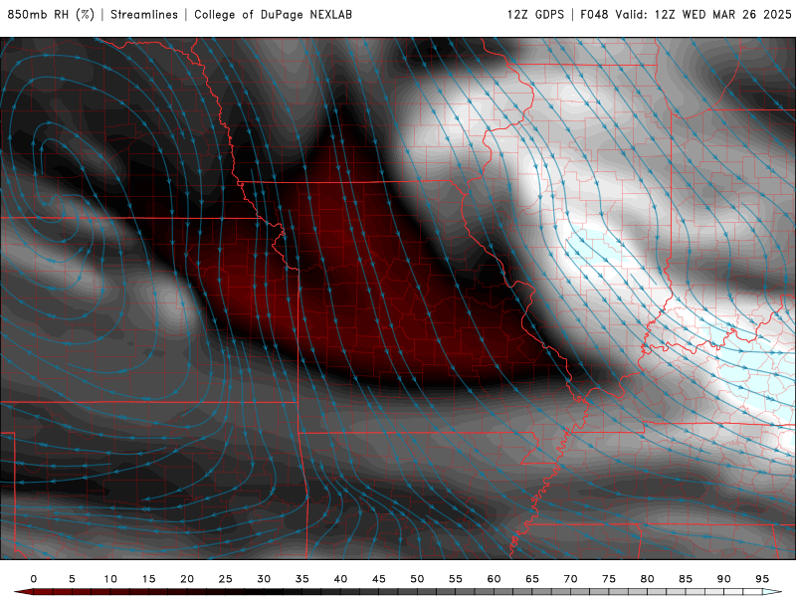Click the '850mb RH (%)' title text
Screen dimensions: 796x597
click(51, 14)
